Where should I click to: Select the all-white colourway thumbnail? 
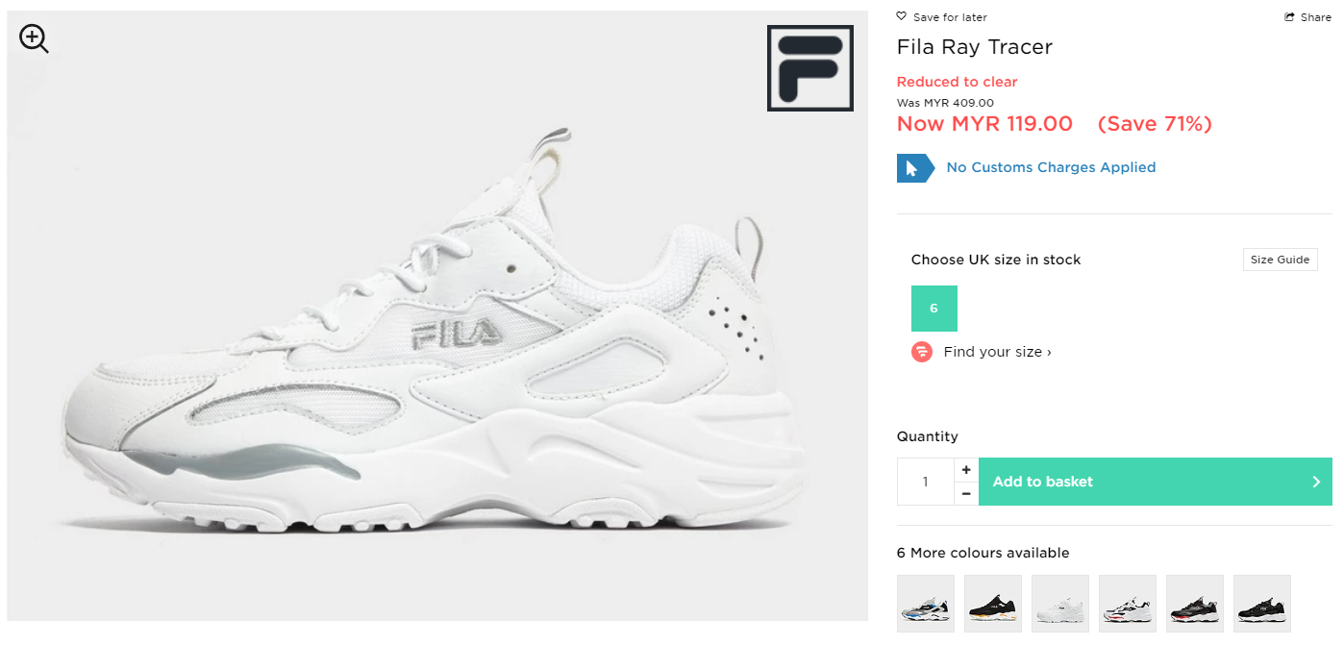tap(1060, 604)
